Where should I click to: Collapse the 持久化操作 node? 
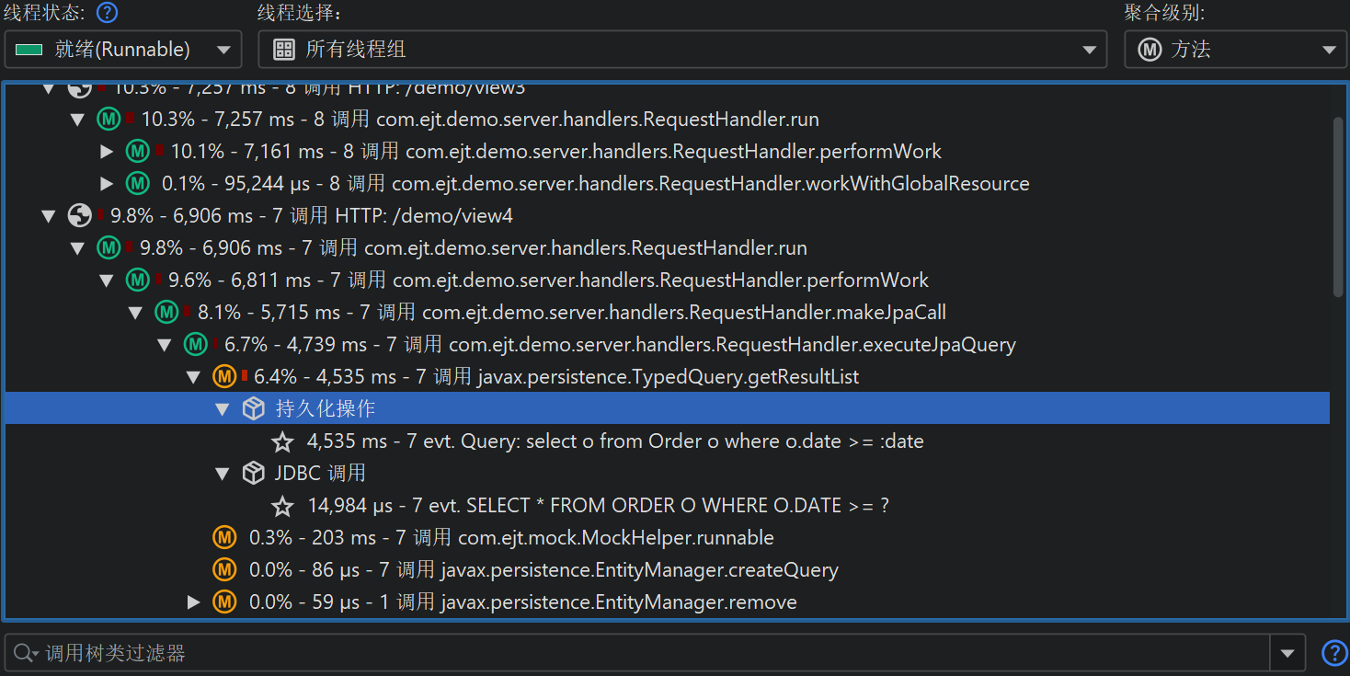222,409
